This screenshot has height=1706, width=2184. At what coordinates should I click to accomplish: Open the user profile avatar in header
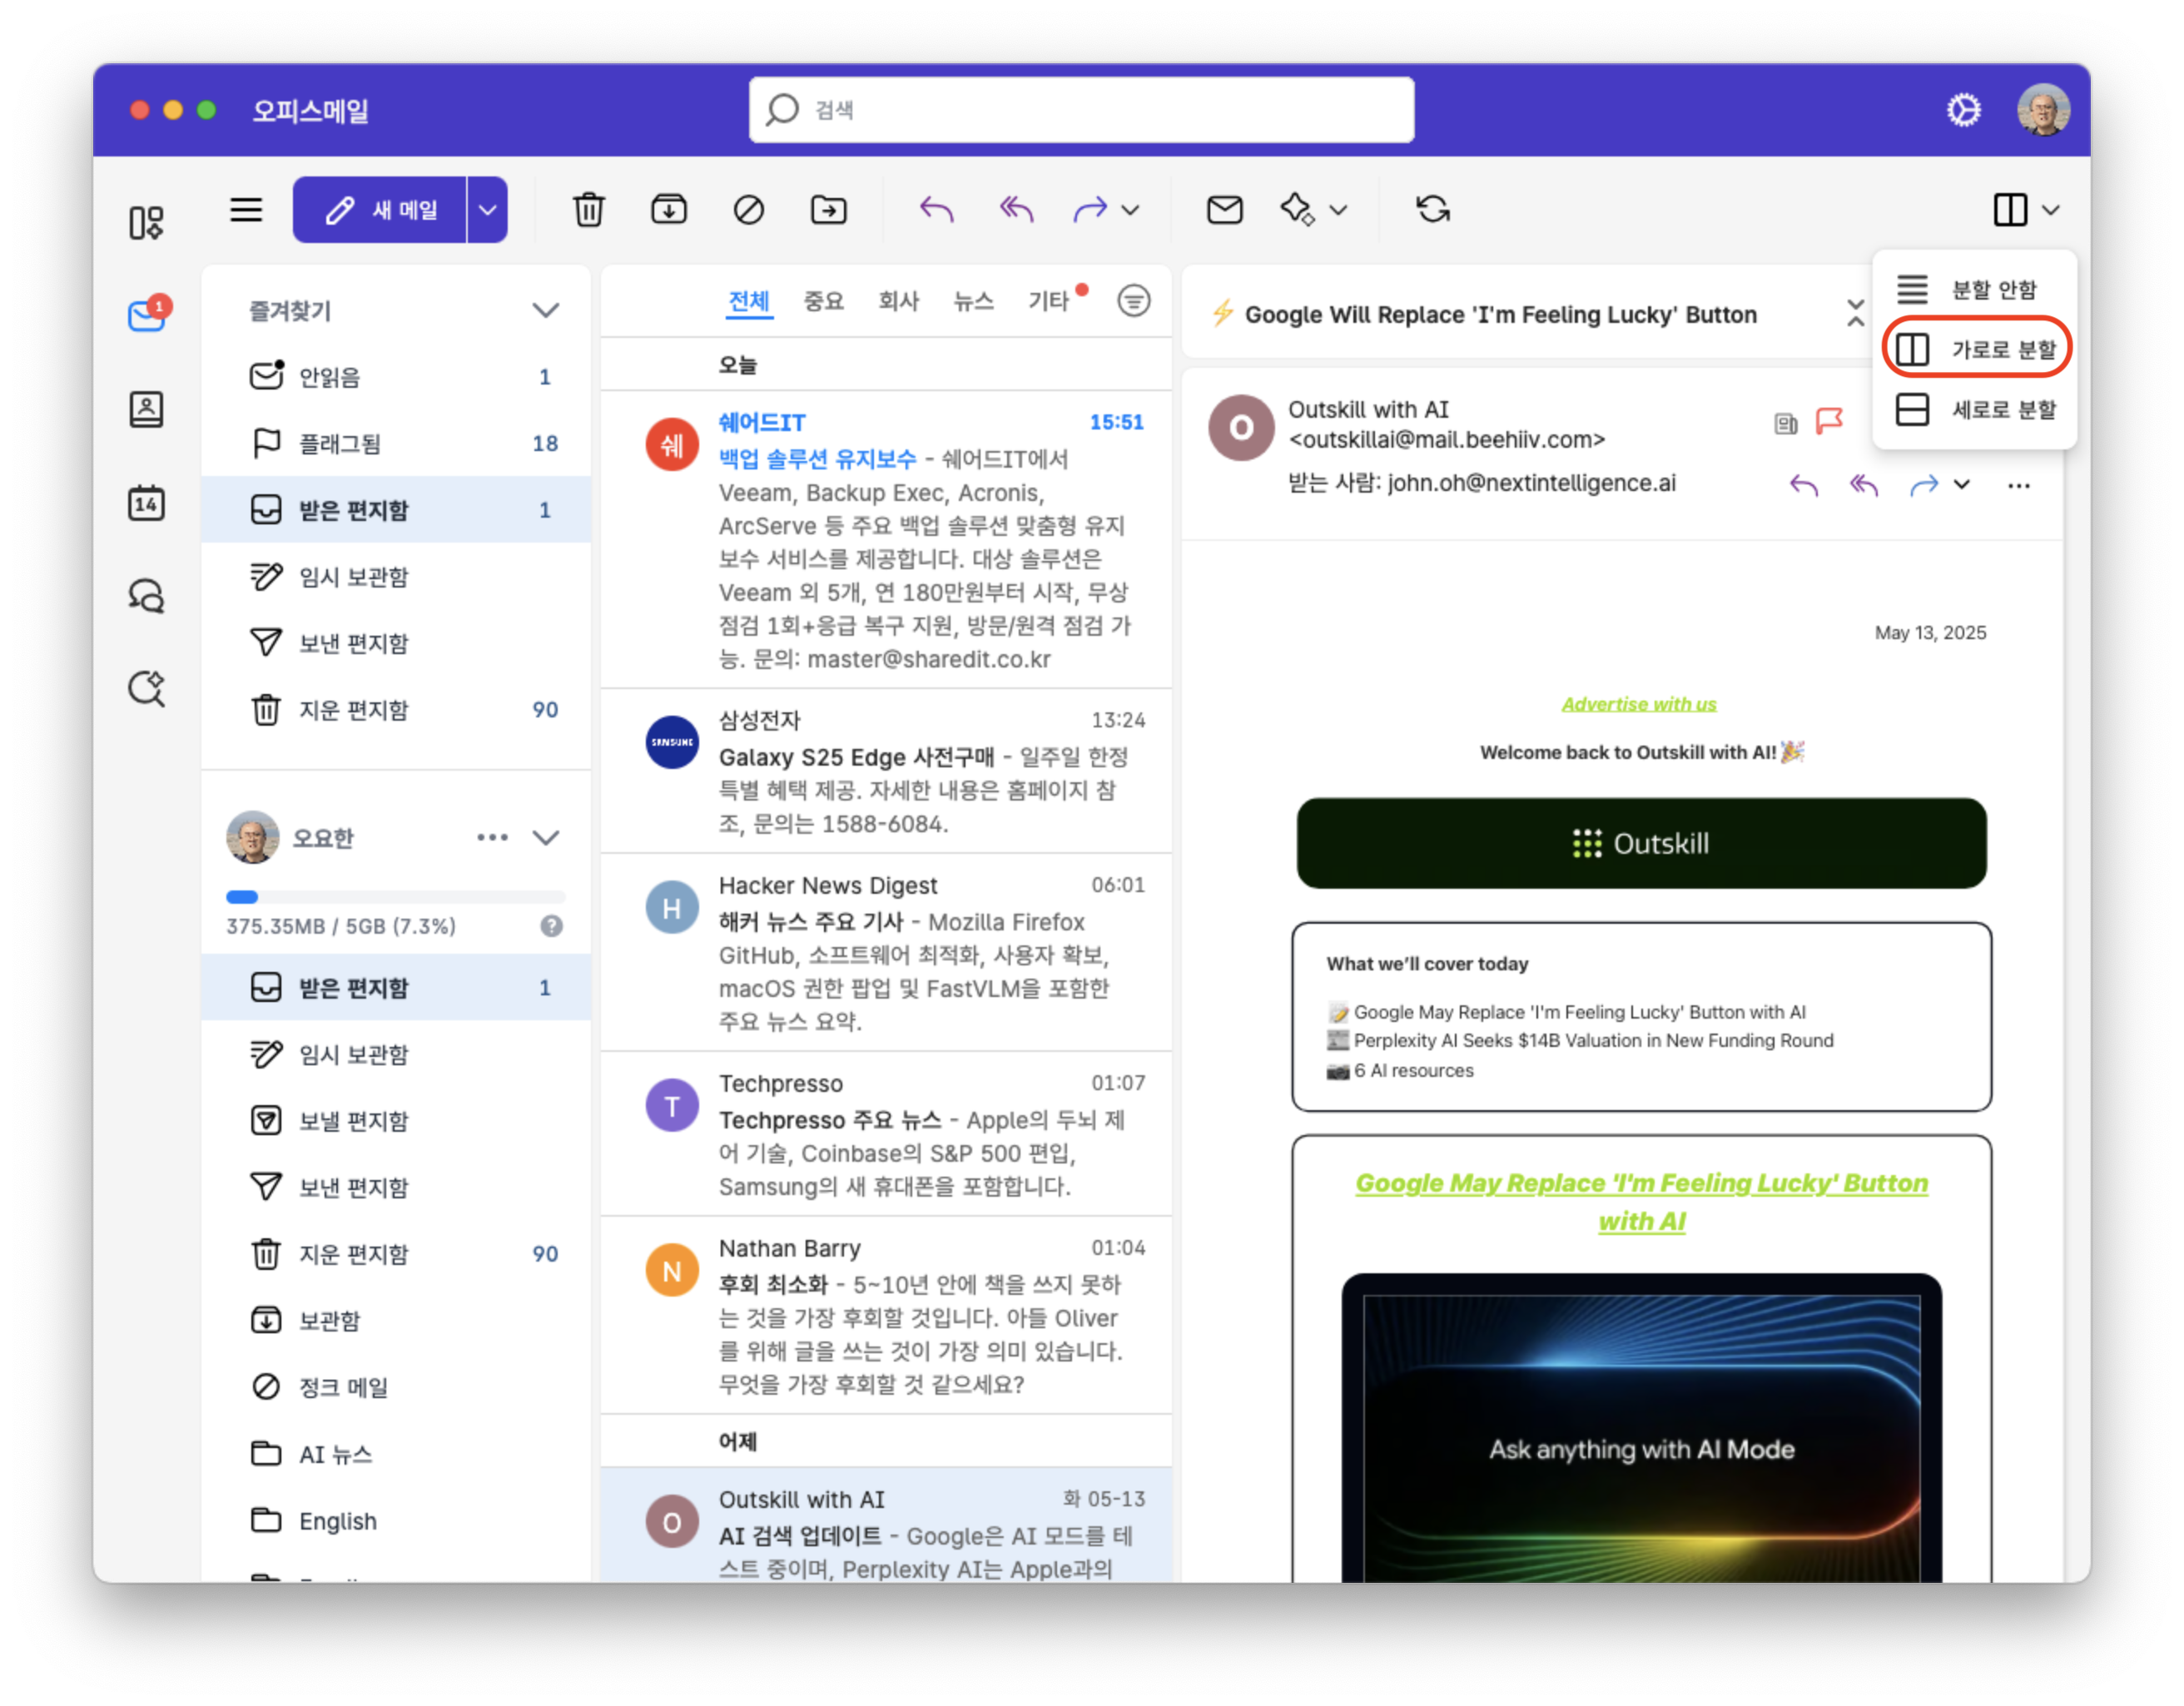pos(2043,110)
